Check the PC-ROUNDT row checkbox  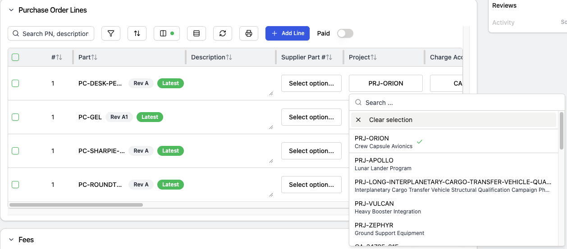[x=15, y=185]
